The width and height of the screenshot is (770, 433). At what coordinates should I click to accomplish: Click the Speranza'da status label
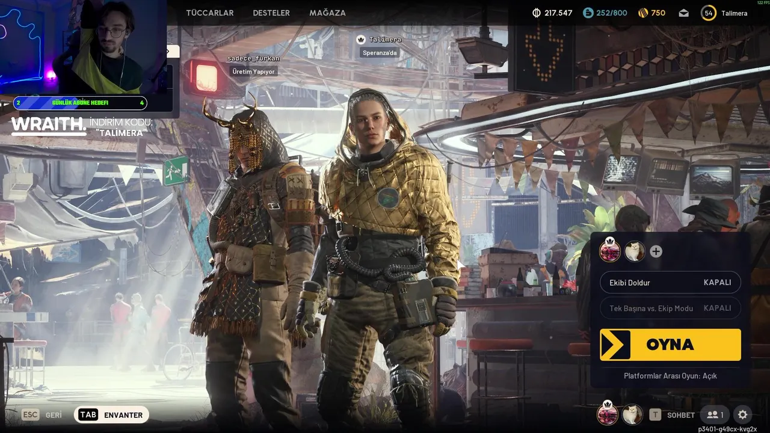click(x=380, y=52)
